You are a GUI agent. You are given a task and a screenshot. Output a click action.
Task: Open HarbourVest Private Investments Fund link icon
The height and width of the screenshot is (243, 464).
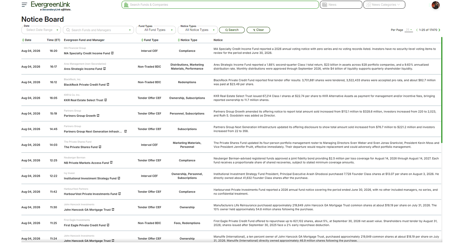tap(120, 194)
